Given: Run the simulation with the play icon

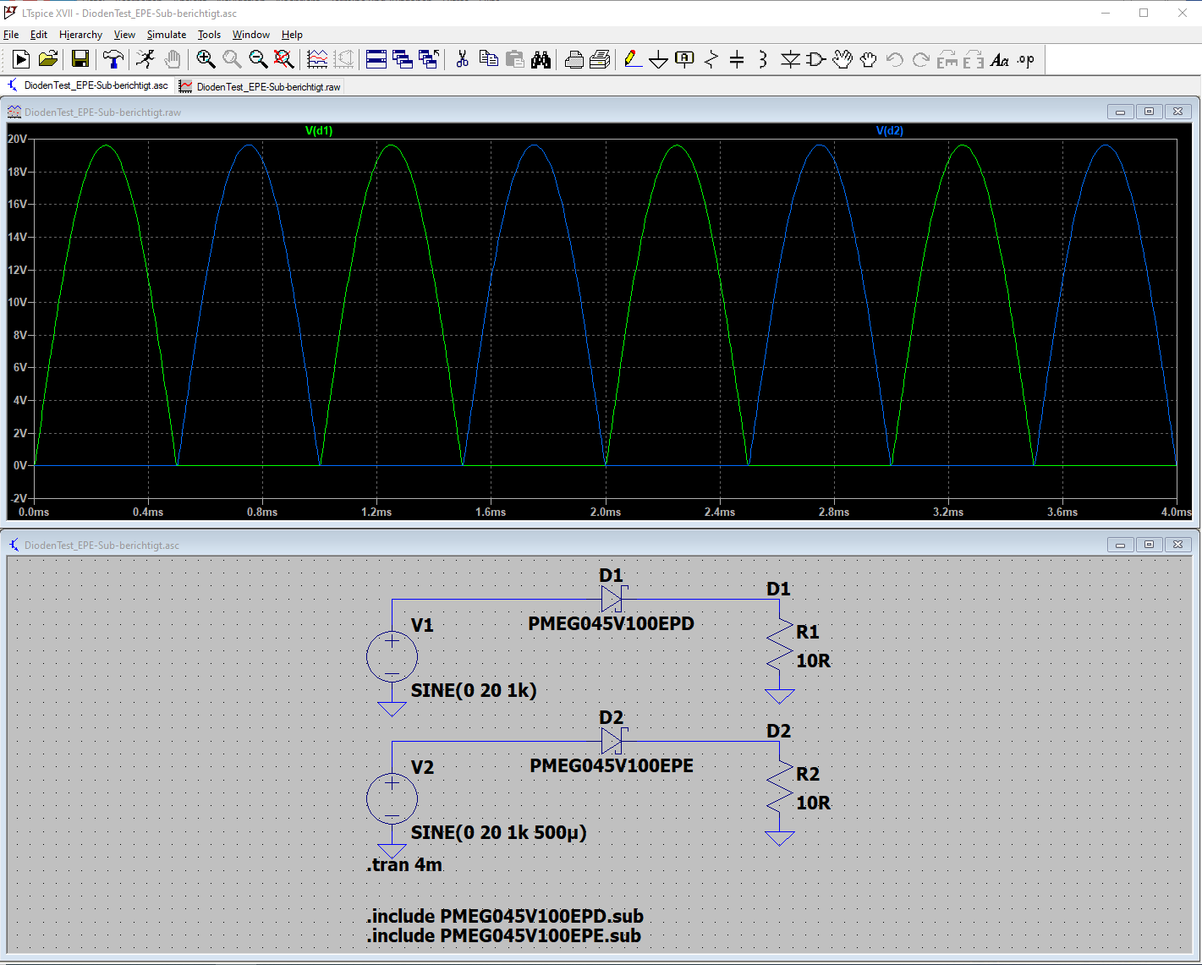Looking at the screenshot, I should pyautogui.click(x=19, y=59).
